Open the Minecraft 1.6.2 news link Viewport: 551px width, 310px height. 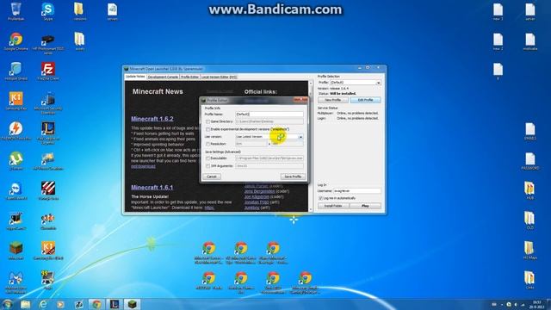(152, 119)
